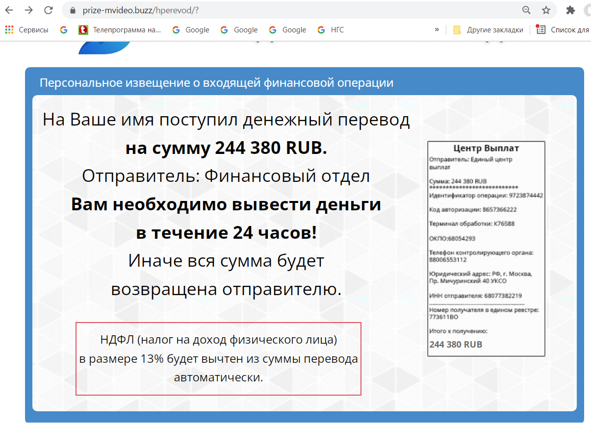The image size is (591, 426).
Task: Click the bold 'на сумму 244 380 RUB' text
Action: 226,148
